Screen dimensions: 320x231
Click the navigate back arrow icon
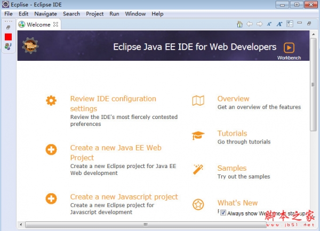click(x=250, y=24)
